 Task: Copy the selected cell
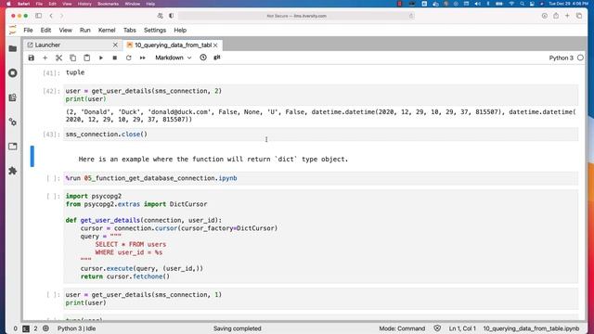coord(72,58)
